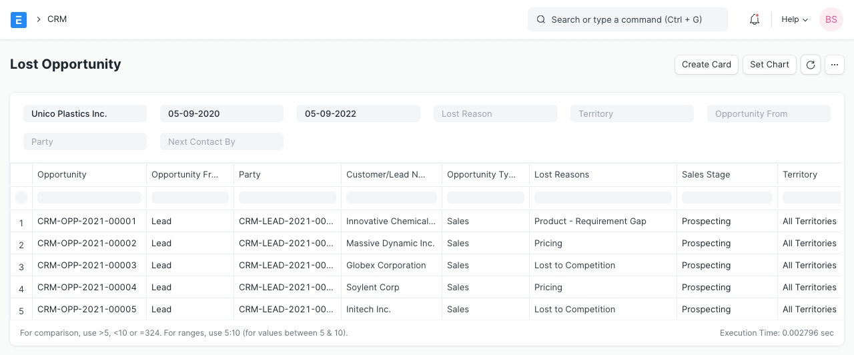Toggle the select-all checkbox in filter row
The width and height of the screenshot is (854, 355).
pos(21,198)
